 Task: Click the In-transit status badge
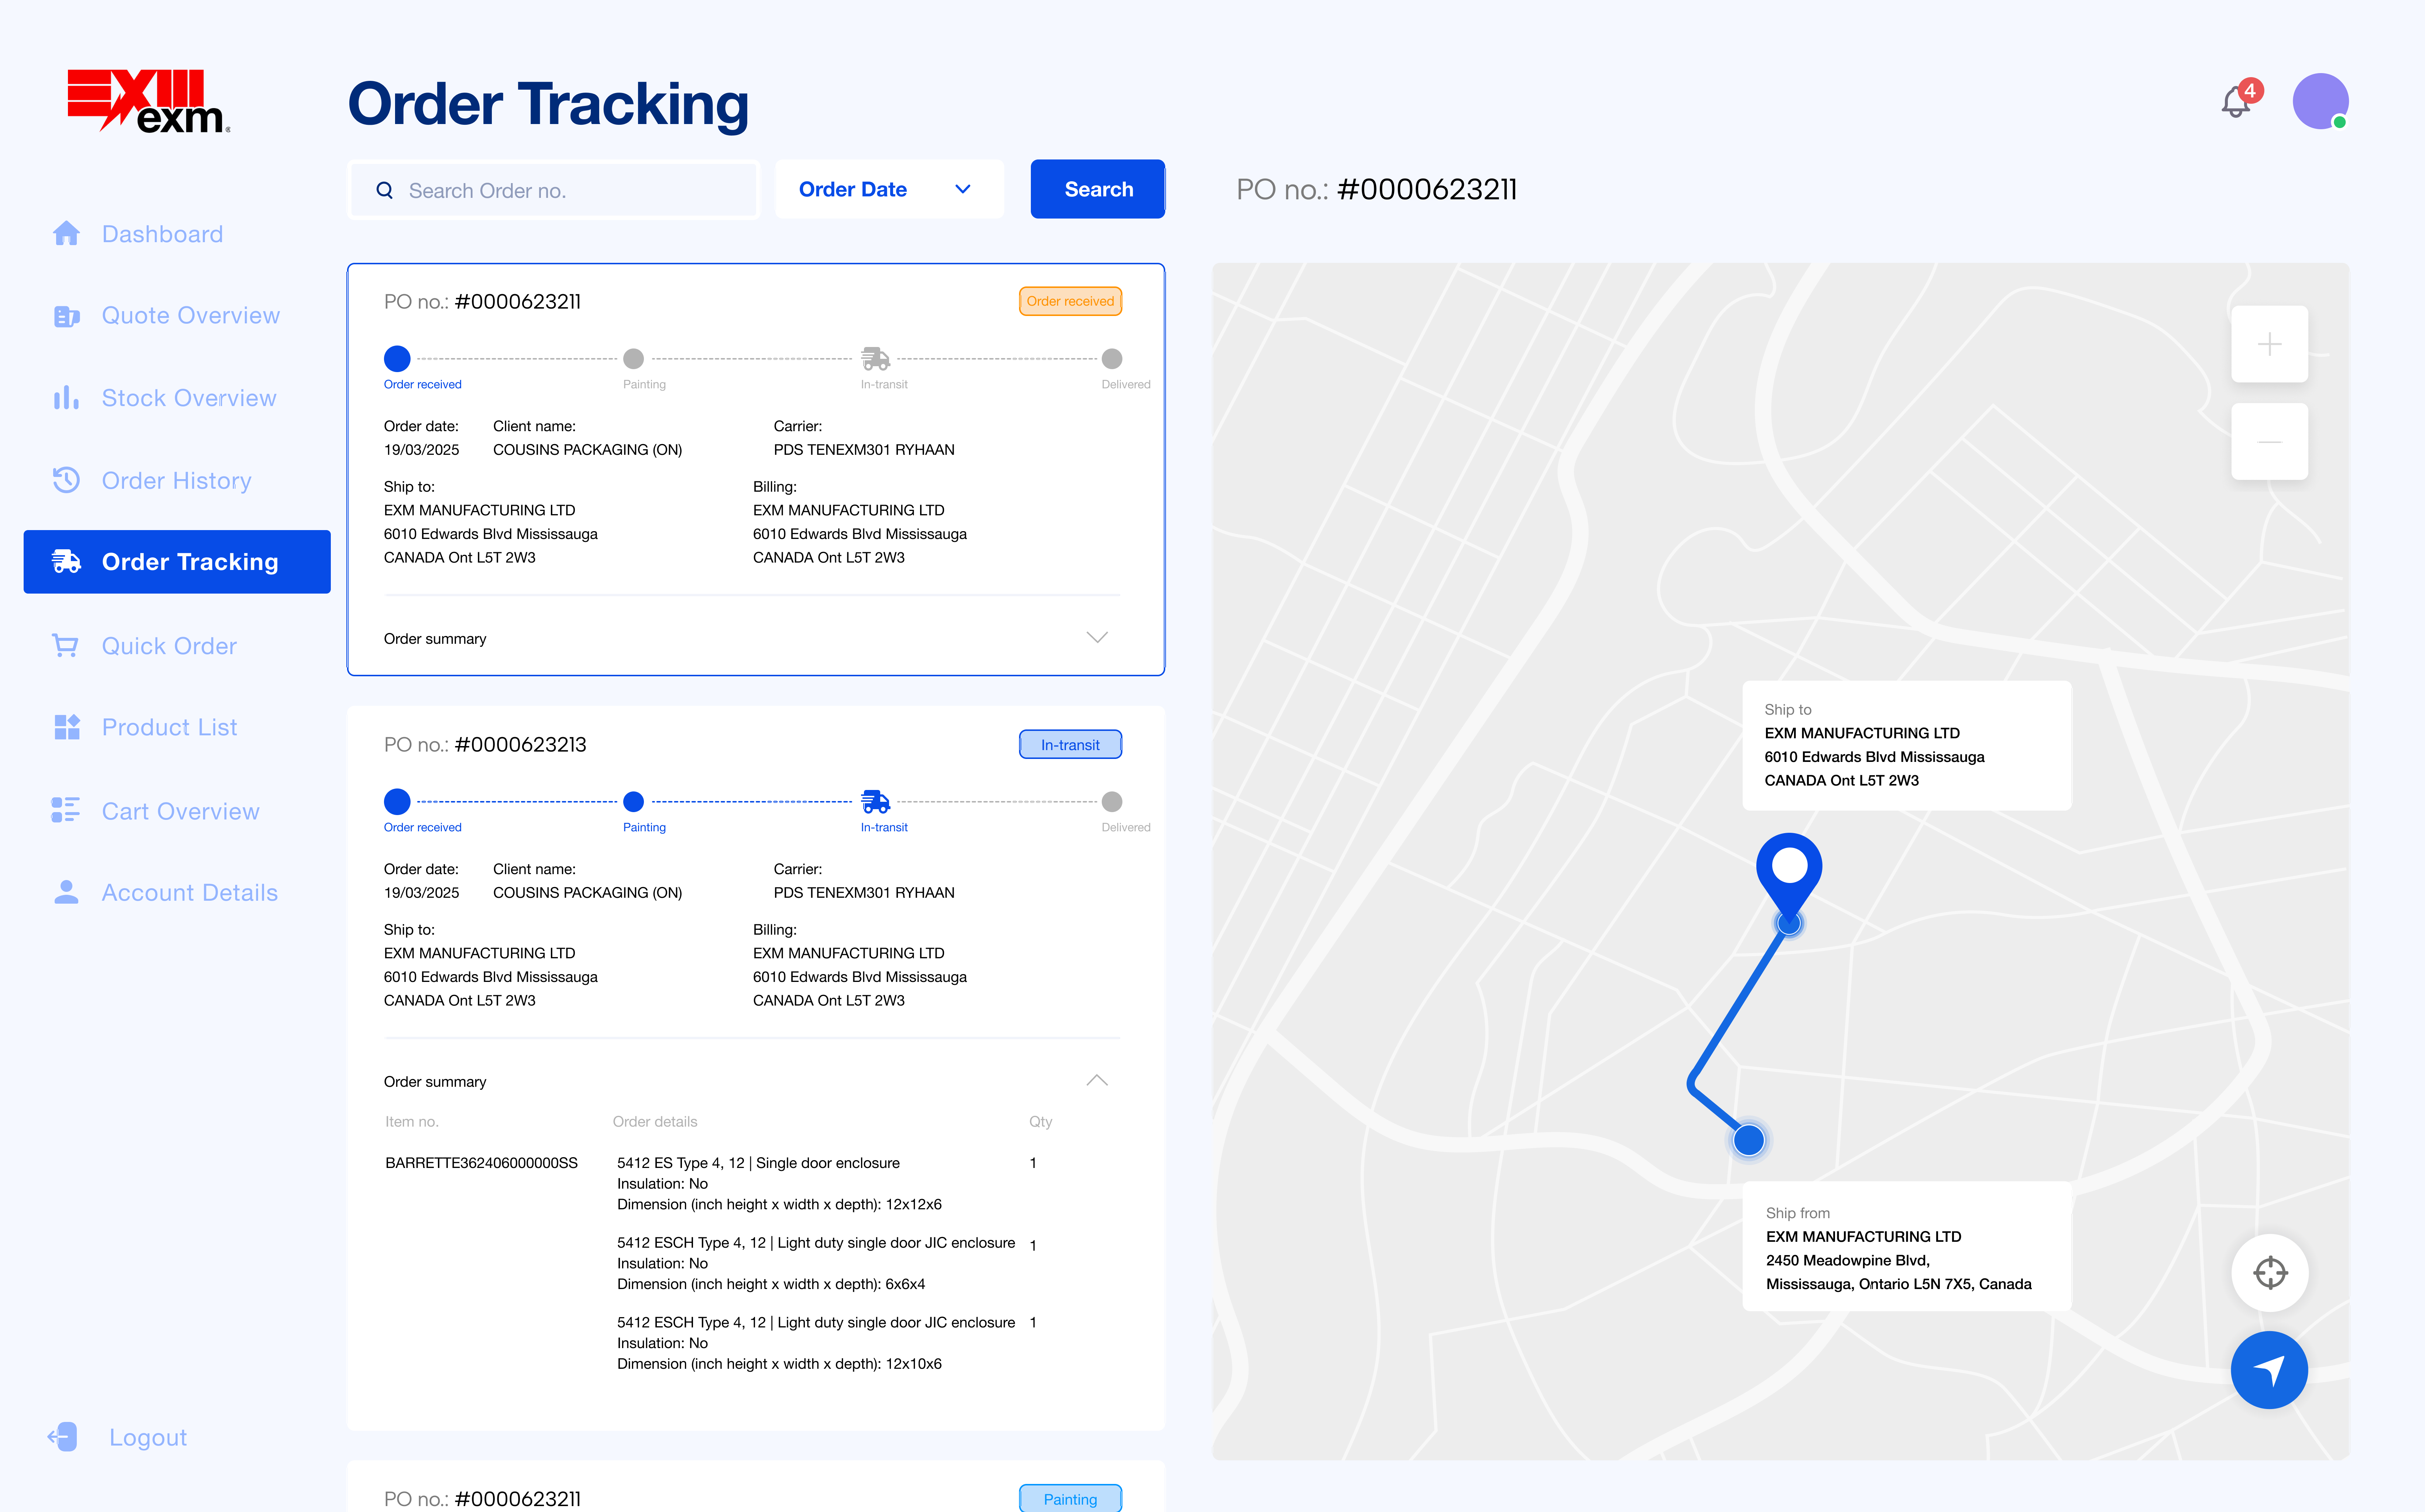pos(1070,745)
